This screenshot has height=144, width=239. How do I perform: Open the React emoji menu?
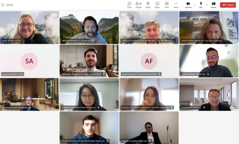click(x=157, y=5)
